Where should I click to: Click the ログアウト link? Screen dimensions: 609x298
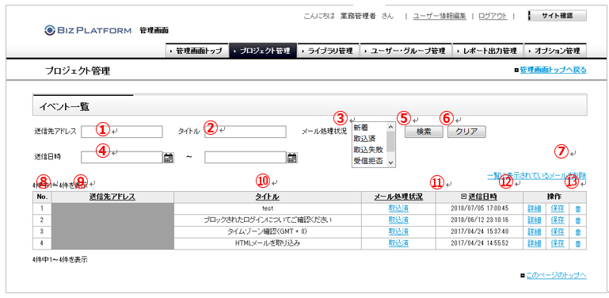[x=493, y=17]
